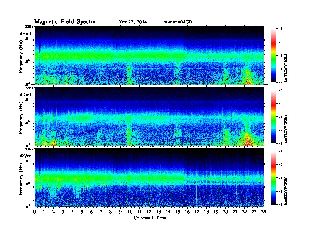Click the -7 value on dD/dt color scale
The height and width of the screenshot is (243, 314).
point(281,117)
